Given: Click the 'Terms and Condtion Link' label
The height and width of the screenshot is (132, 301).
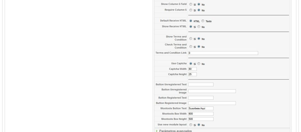Looking at the screenshot, I should pos(171,53).
